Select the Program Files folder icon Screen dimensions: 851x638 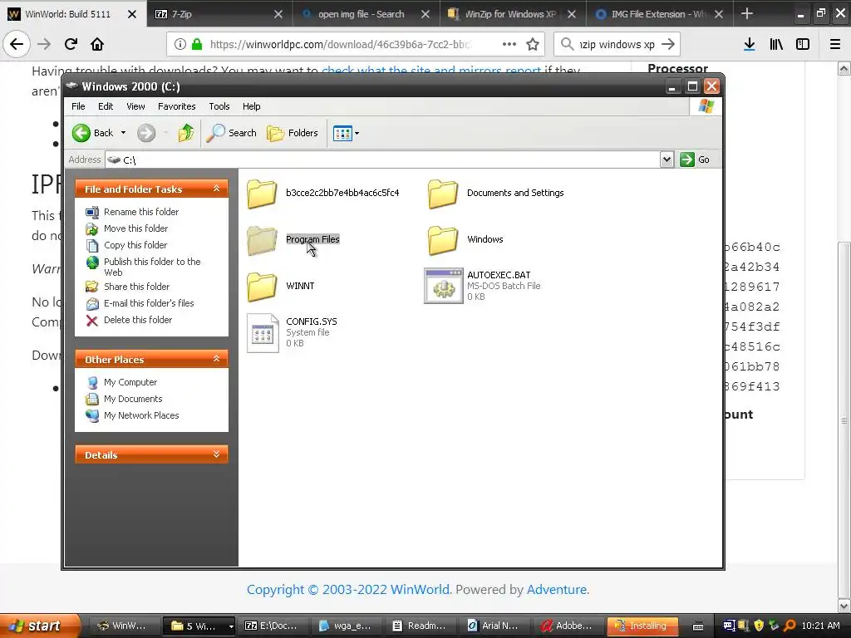tap(262, 240)
